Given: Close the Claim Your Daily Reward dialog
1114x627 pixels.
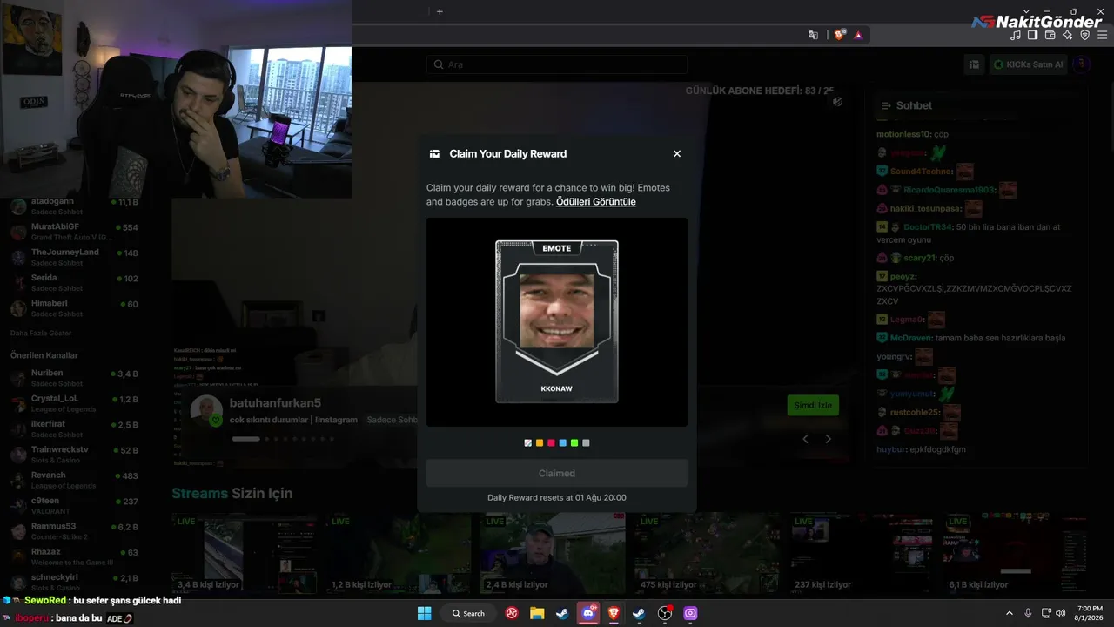Looking at the screenshot, I should tap(677, 154).
